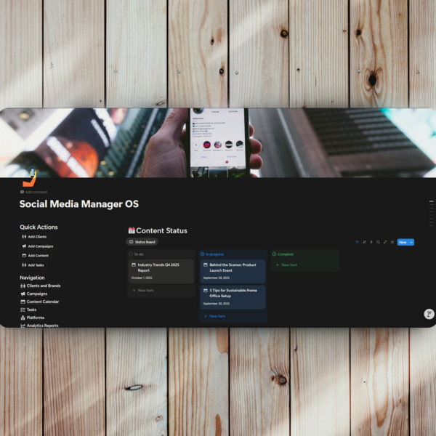436x436 pixels.
Task: Click the phone page icon above title
Action: (29, 177)
